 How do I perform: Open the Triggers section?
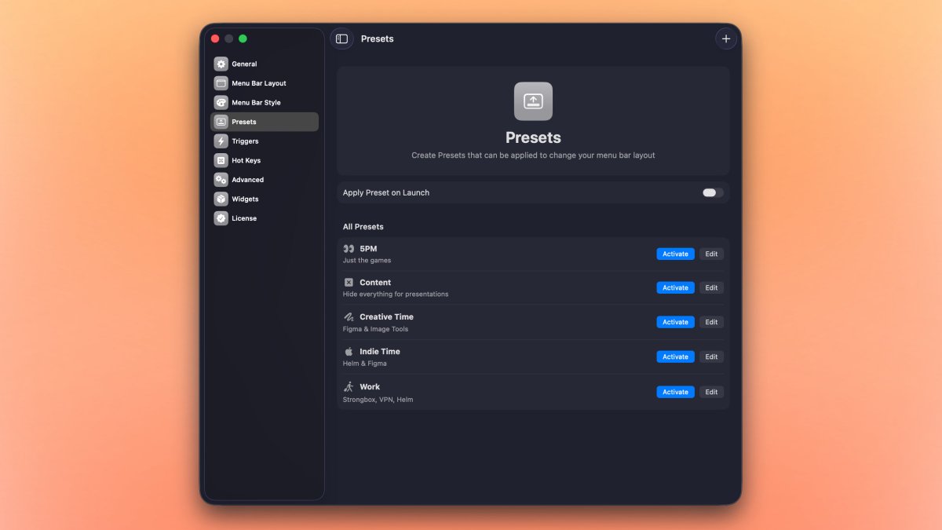point(265,141)
